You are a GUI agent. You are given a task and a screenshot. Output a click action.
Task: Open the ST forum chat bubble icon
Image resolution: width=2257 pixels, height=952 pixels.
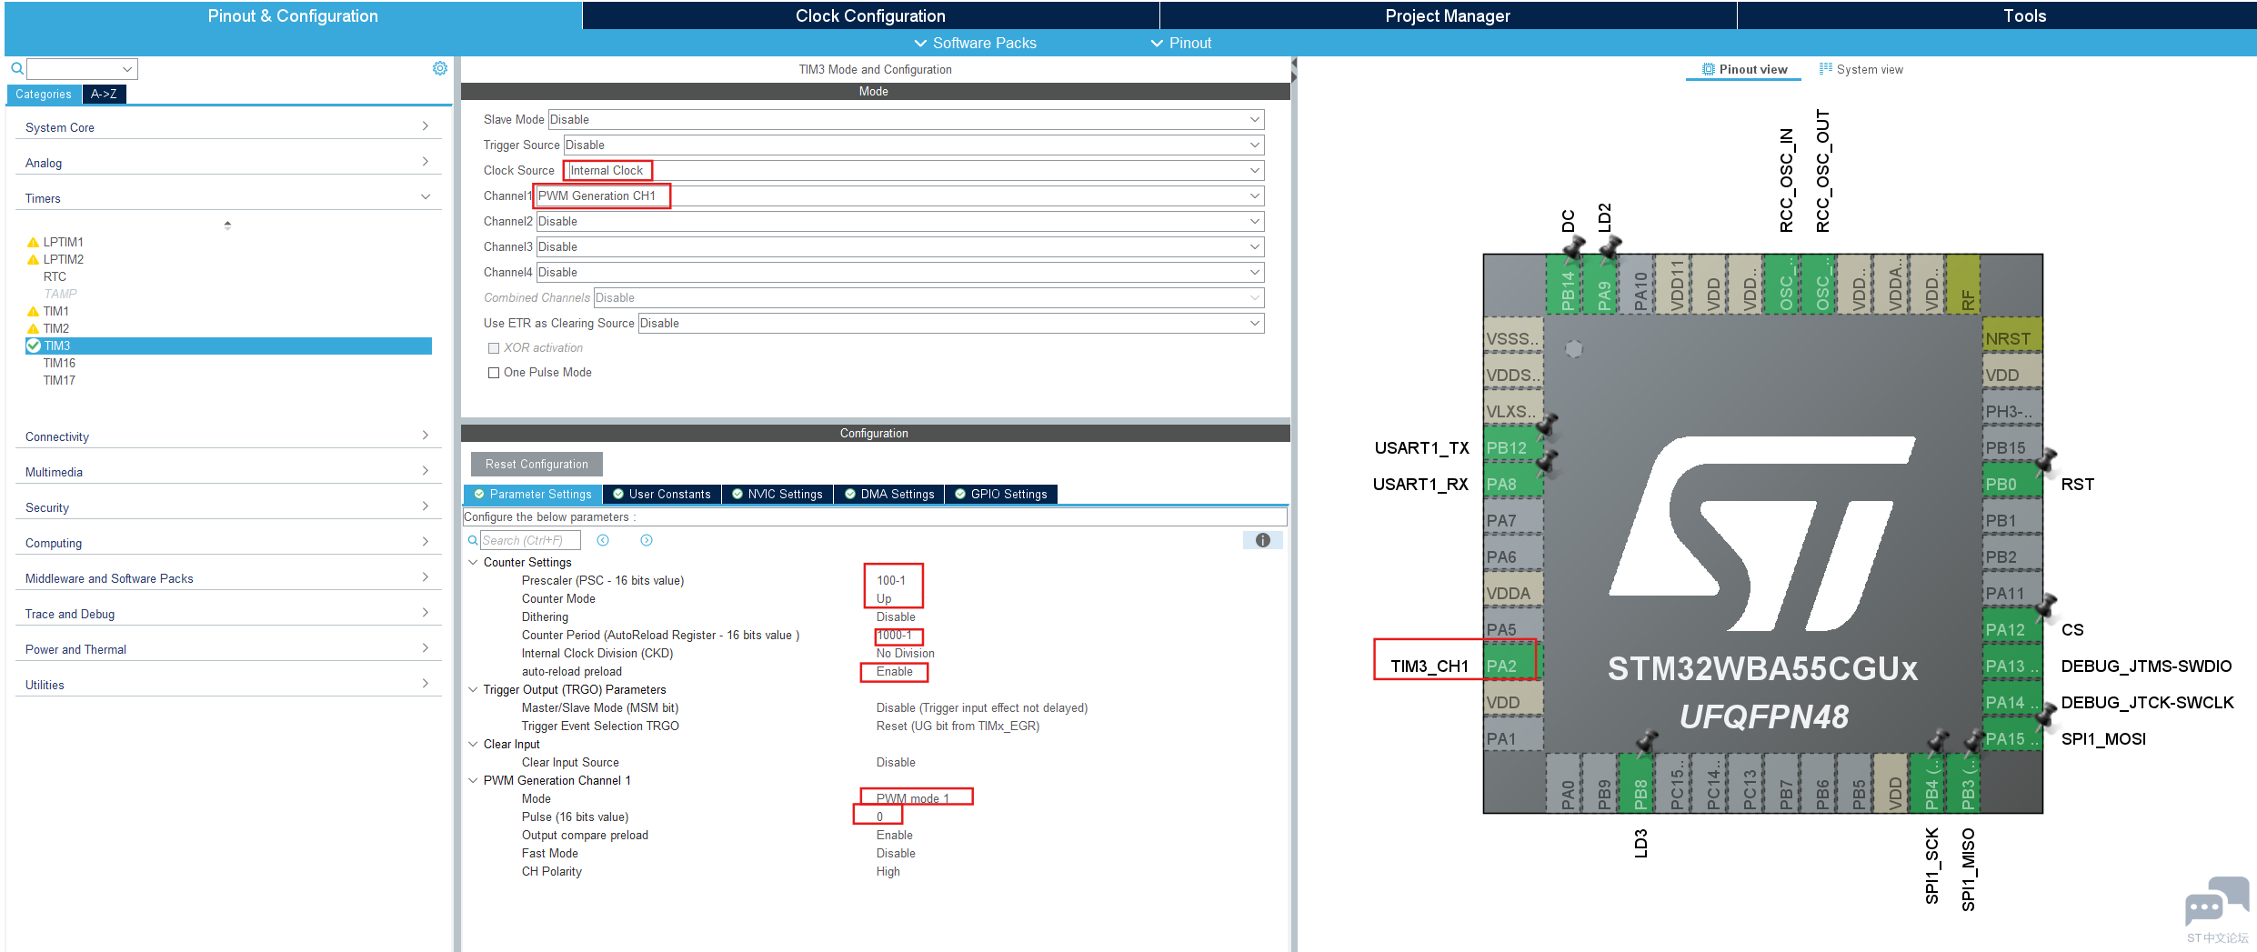point(2216,902)
